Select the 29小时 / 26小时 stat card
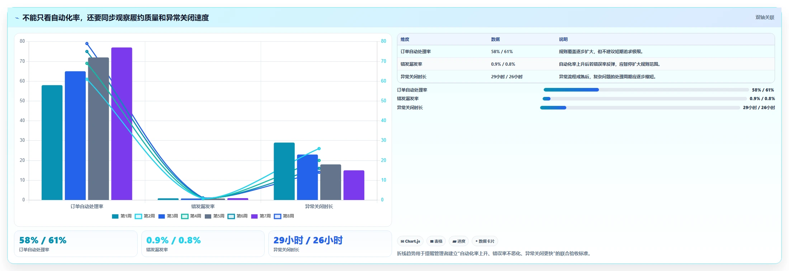789x271 pixels. [x=330, y=244]
